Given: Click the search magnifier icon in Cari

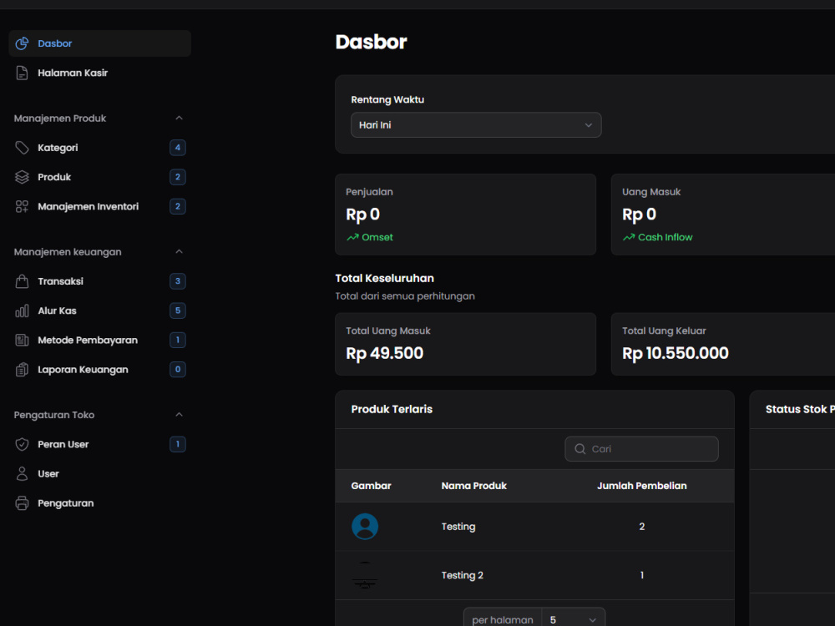Looking at the screenshot, I should (x=580, y=449).
